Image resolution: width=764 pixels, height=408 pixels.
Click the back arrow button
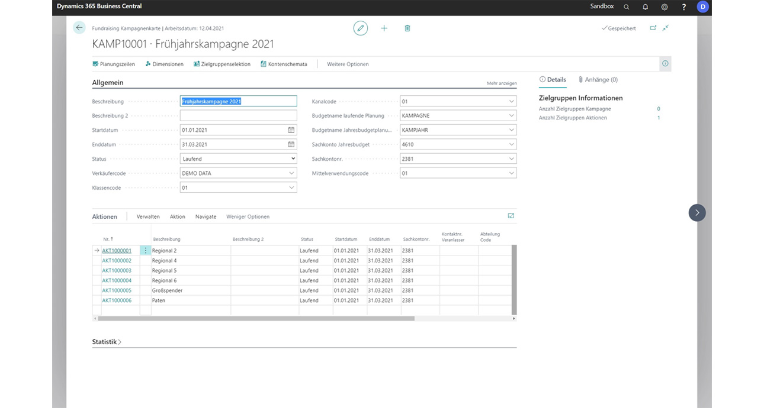pyautogui.click(x=79, y=28)
